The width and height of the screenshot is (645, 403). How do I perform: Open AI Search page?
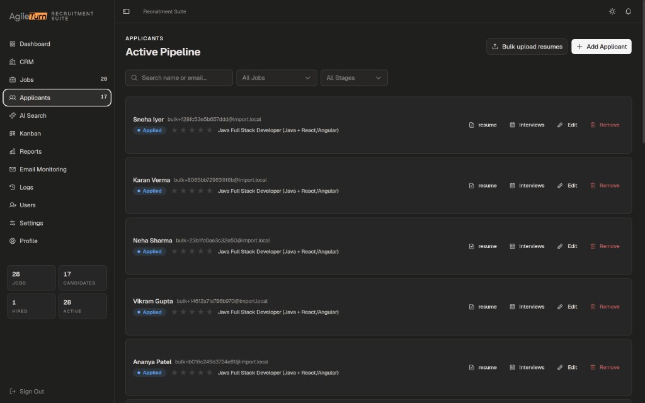coord(57,116)
